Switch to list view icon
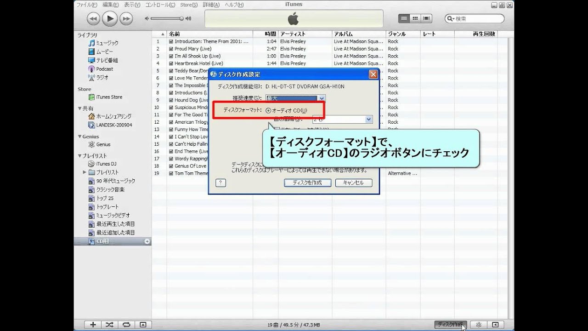This screenshot has width=588, height=331. tap(404, 18)
